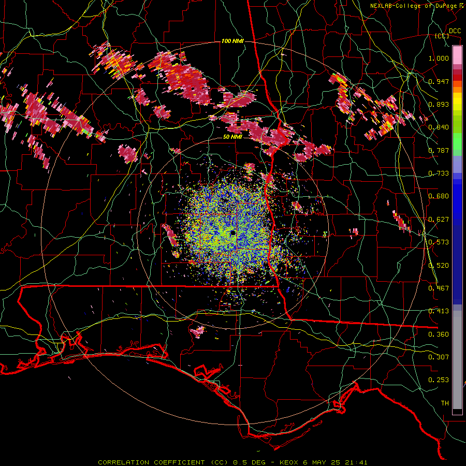
Task: Click the 0.947 scale value
Action: (439, 81)
